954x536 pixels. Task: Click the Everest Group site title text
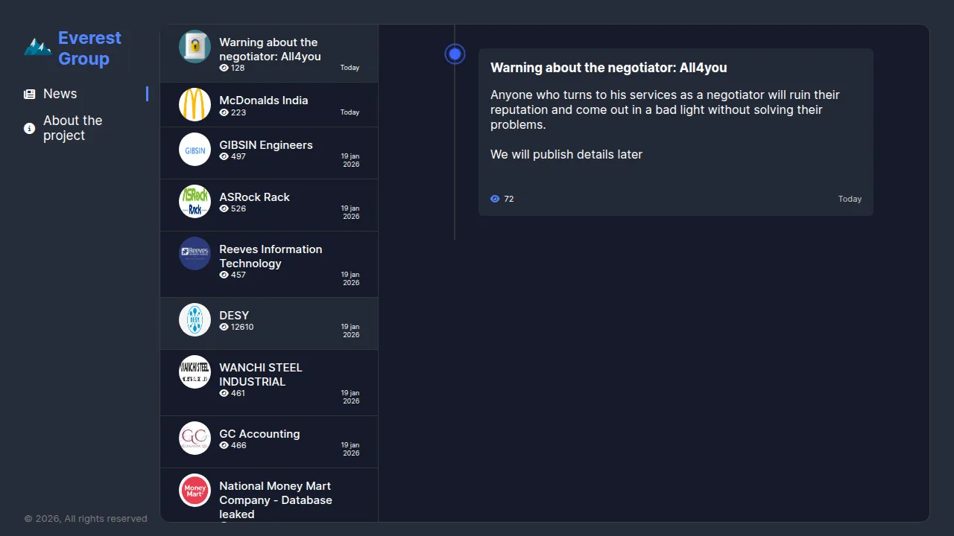pyautogui.click(x=89, y=48)
